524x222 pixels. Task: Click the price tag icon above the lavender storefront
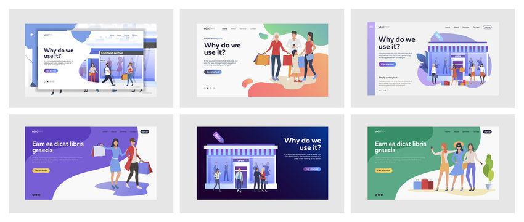click(x=438, y=36)
